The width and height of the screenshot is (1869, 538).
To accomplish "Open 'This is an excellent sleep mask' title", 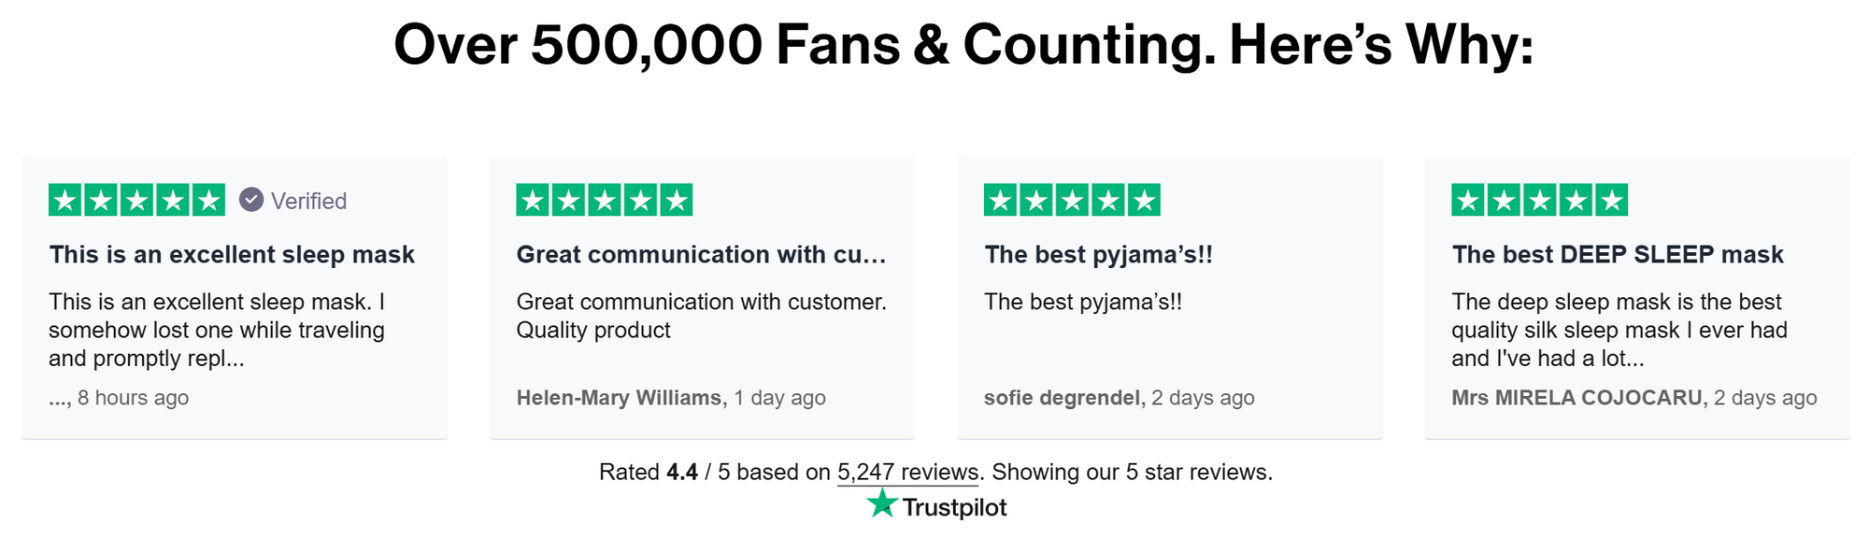I will coord(232,255).
